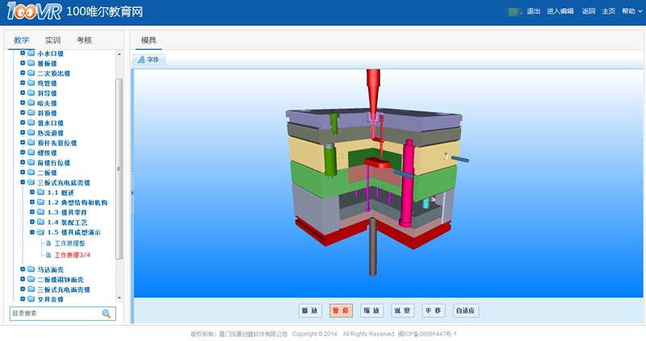Click the magnifier icon in catalog search
Screen dimensions: 646x341
click(x=106, y=314)
